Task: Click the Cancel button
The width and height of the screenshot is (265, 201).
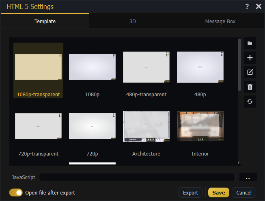Action: [244, 192]
